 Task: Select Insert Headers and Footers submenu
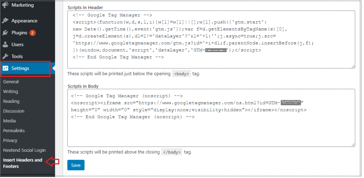[23, 163]
